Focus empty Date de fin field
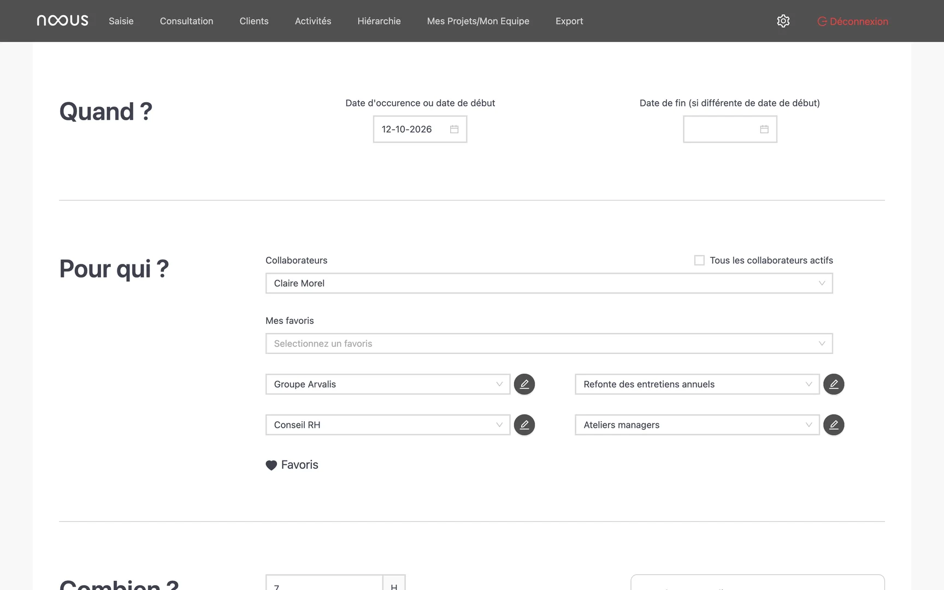 [730, 129]
